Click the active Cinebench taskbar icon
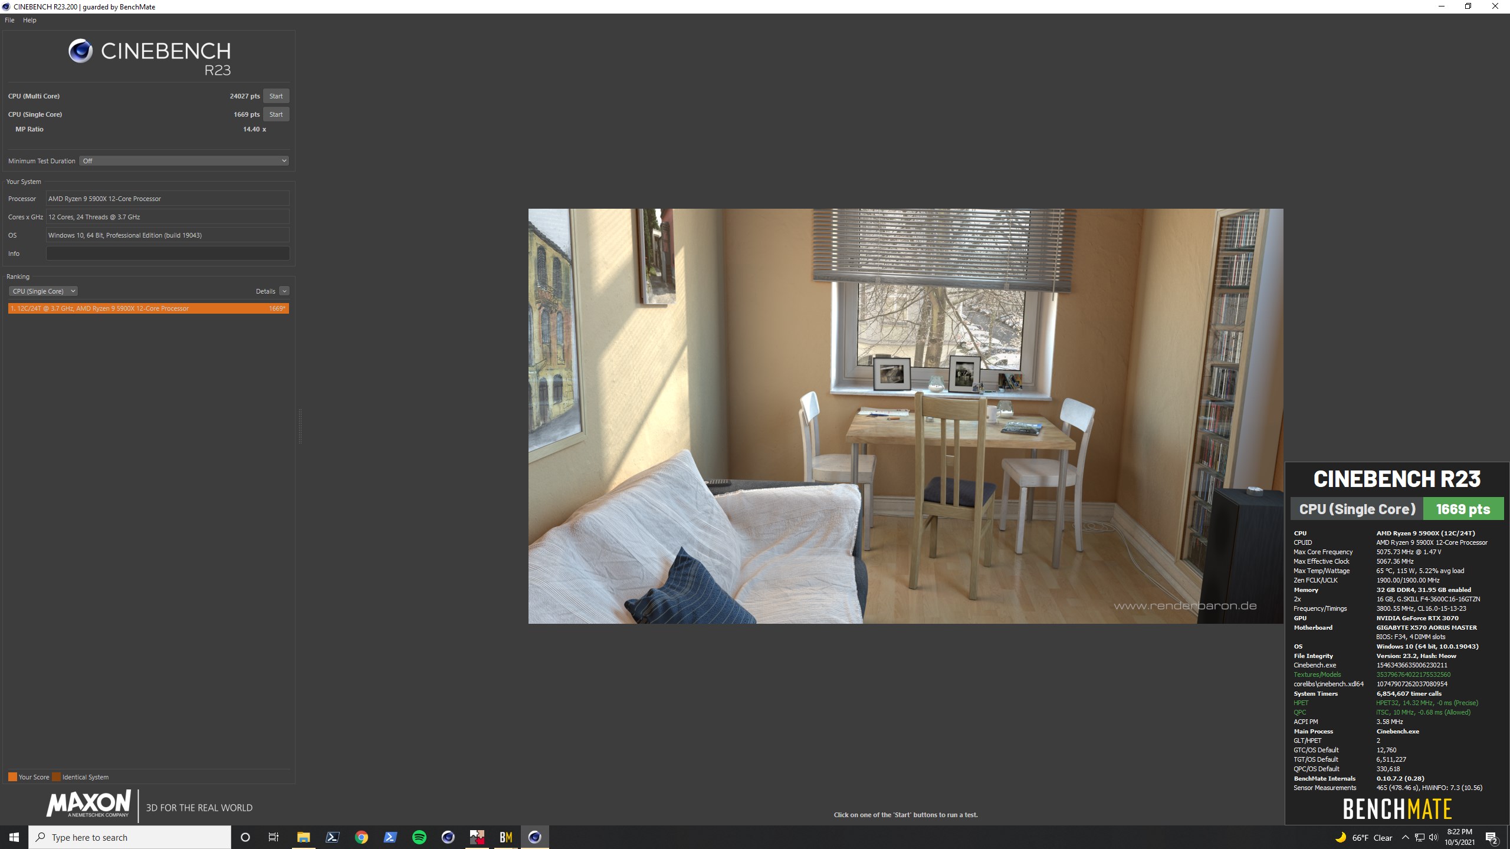Image resolution: width=1510 pixels, height=849 pixels. point(534,837)
